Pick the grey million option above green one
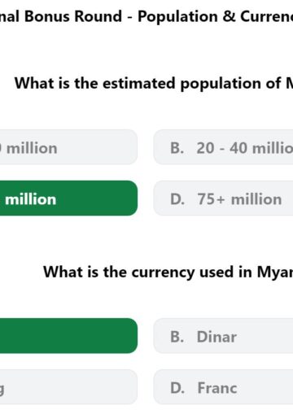 point(68,147)
